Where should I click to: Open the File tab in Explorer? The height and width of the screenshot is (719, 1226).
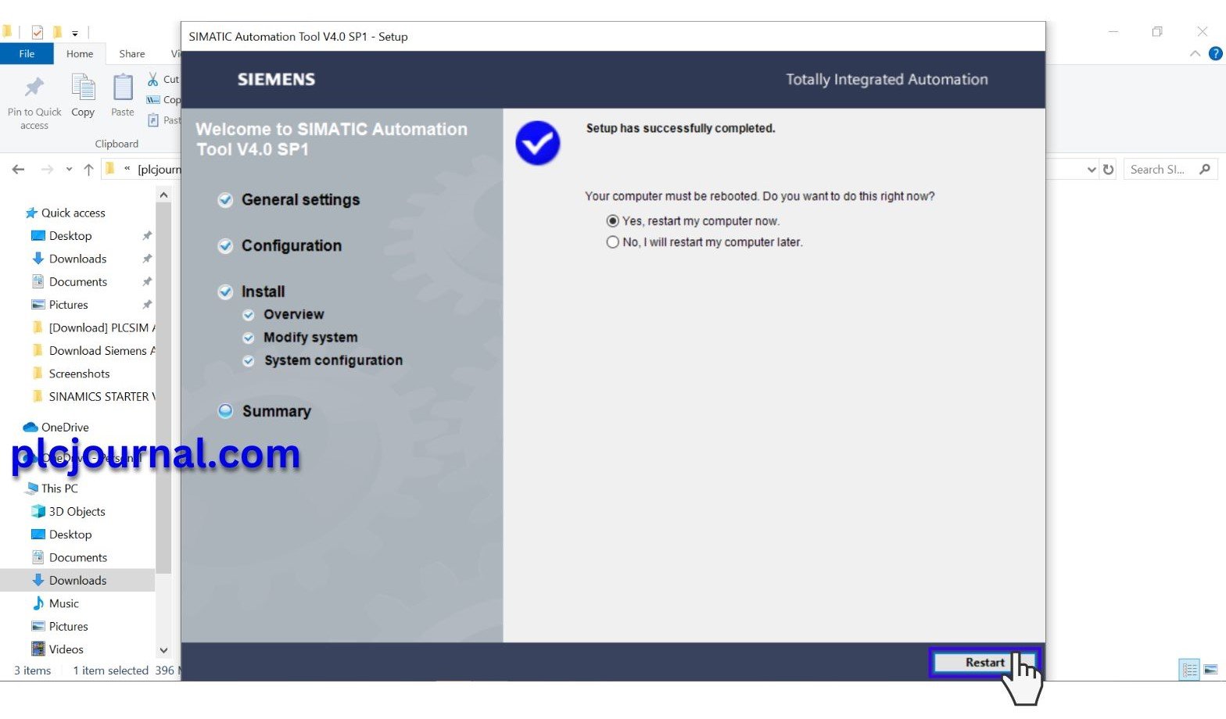coord(27,54)
